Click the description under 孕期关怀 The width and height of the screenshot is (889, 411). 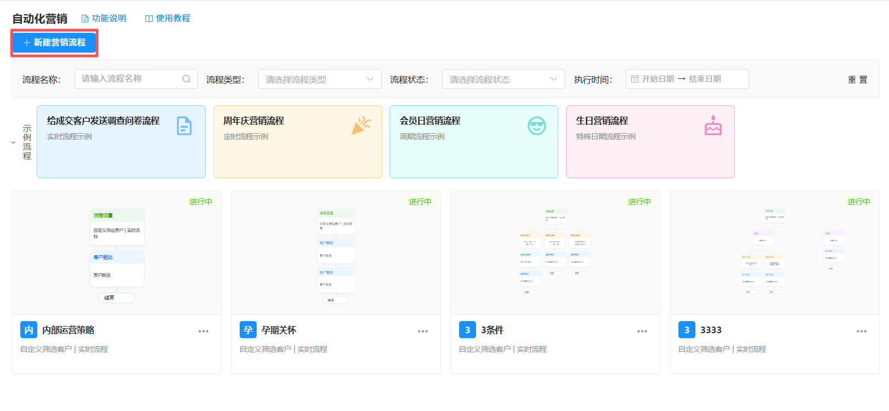(x=284, y=349)
